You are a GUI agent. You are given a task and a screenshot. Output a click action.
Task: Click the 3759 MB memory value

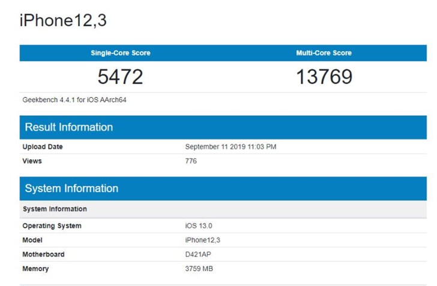point(200,269)
